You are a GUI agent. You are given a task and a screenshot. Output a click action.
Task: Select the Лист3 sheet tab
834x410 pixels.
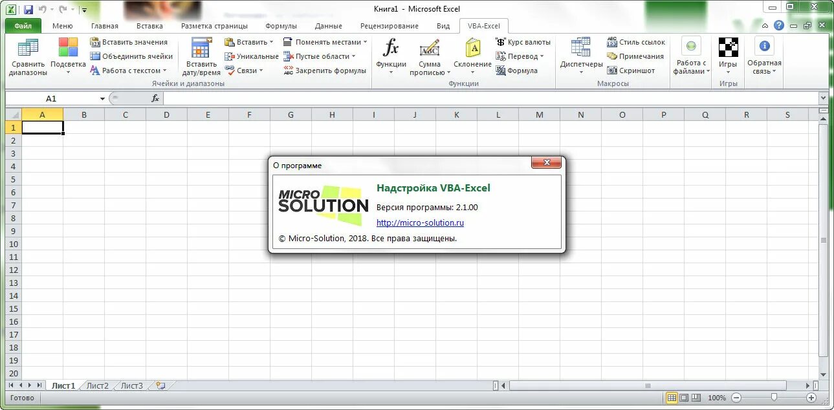tap(132, 385)
